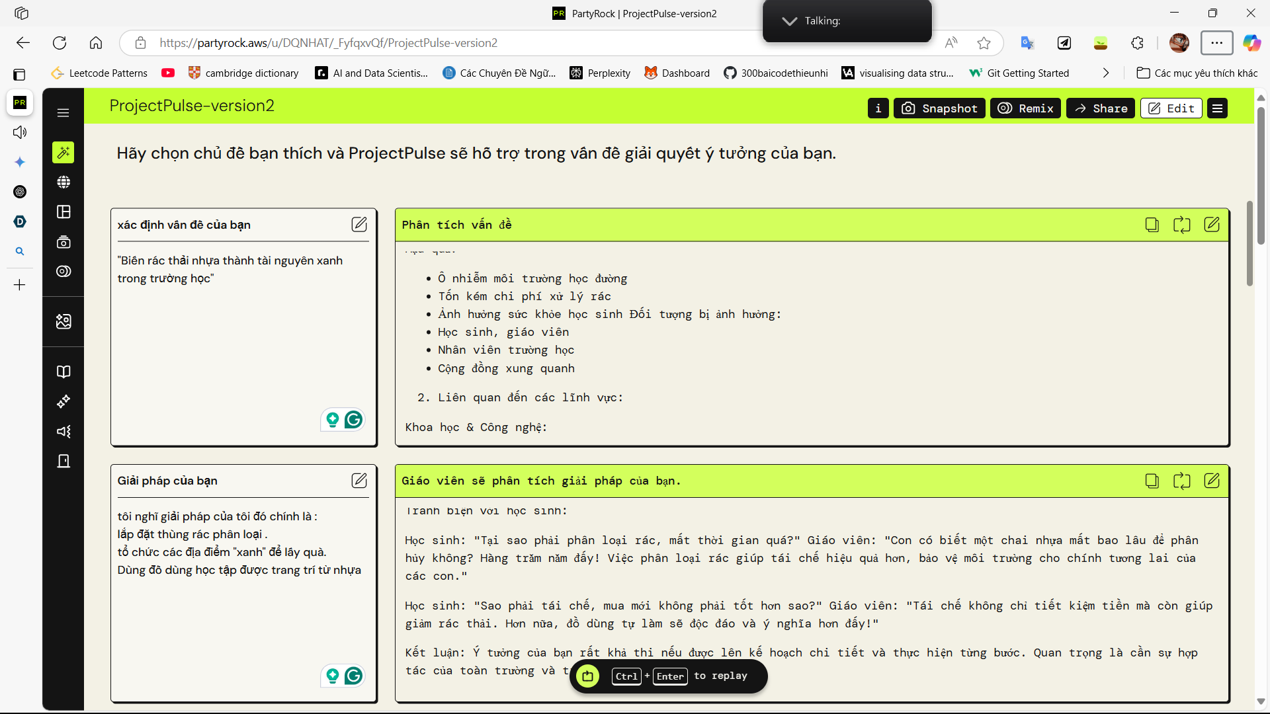Image resolution: width=1270 pixels, height=714 pixels.
Task: Regenerate the Phân tích vấn đề widget
Action: click(x=1181, y=225)
